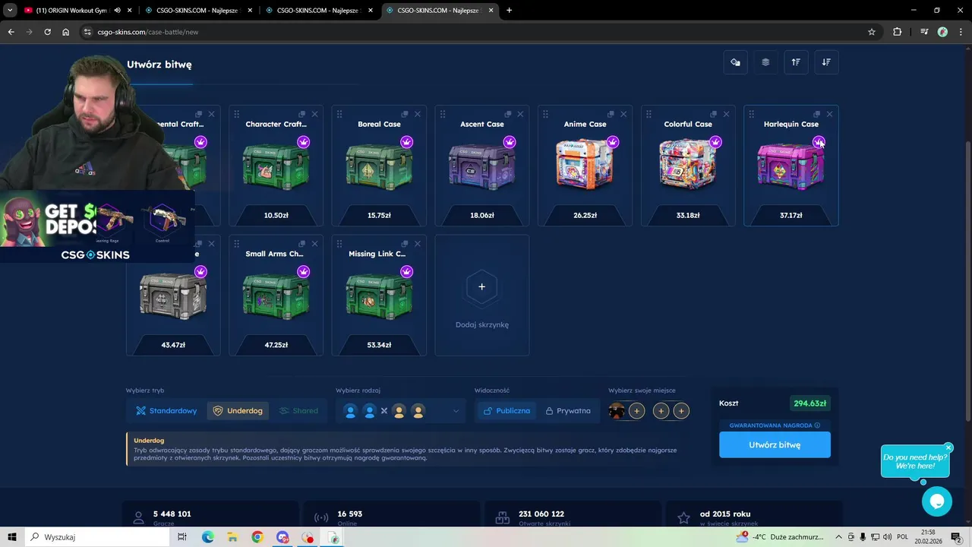
Task: Click crown badge on Missing Link case
Action: point(406,272)
